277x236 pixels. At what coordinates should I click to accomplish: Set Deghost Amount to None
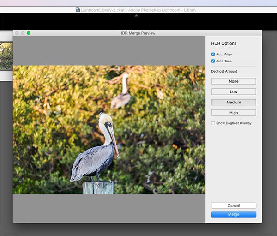[234, 81]
